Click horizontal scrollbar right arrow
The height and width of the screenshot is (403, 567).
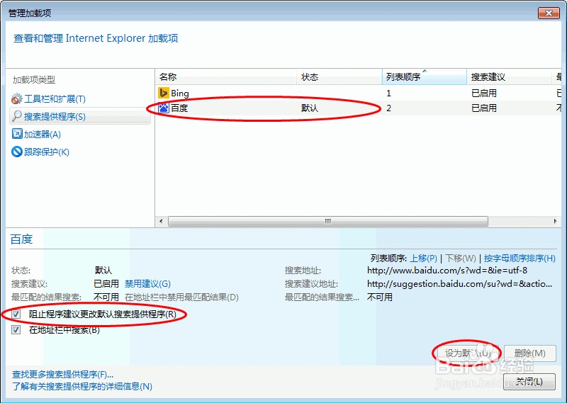pos(555,221)
